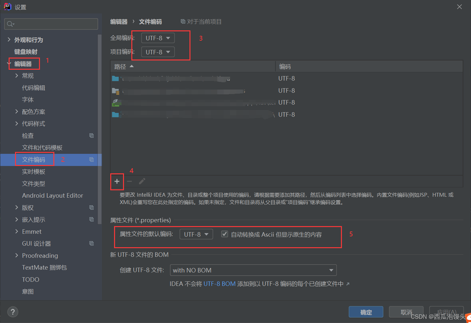
Task: Expand the 外观和行为 tree node
Action: click(x=9, y=40)
